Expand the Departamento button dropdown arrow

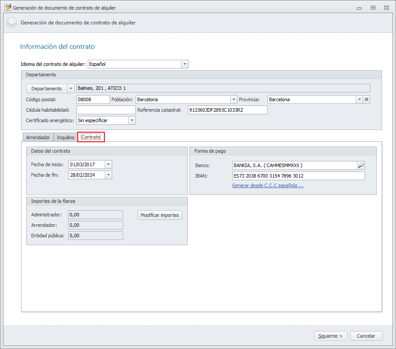coord(71,89)
